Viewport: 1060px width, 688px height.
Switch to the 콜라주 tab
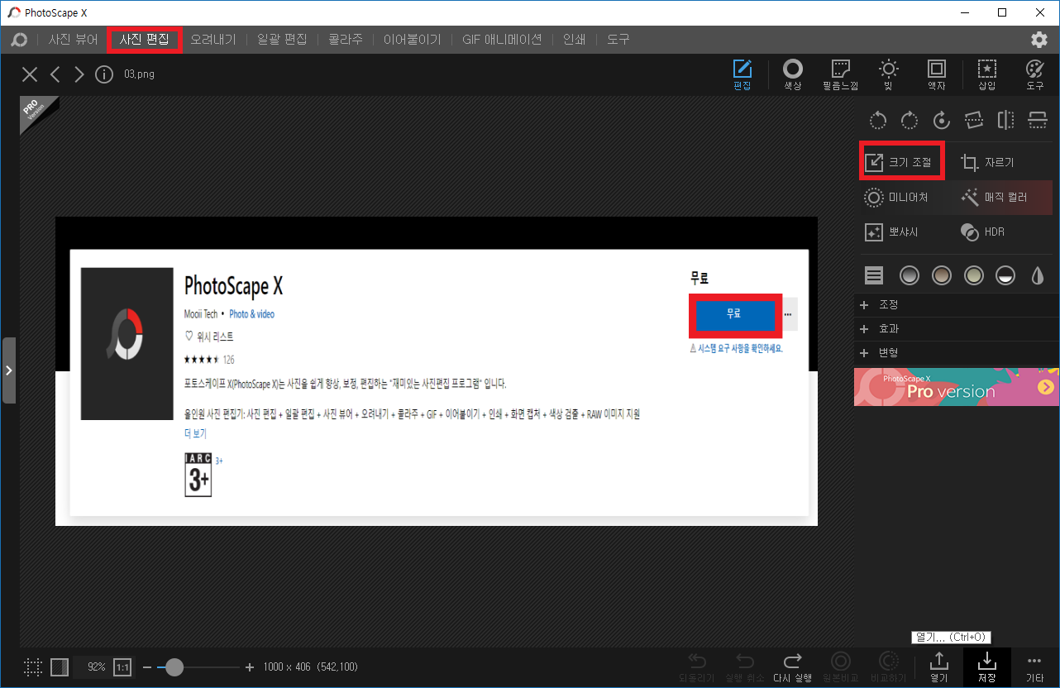[x=345, y=39]
